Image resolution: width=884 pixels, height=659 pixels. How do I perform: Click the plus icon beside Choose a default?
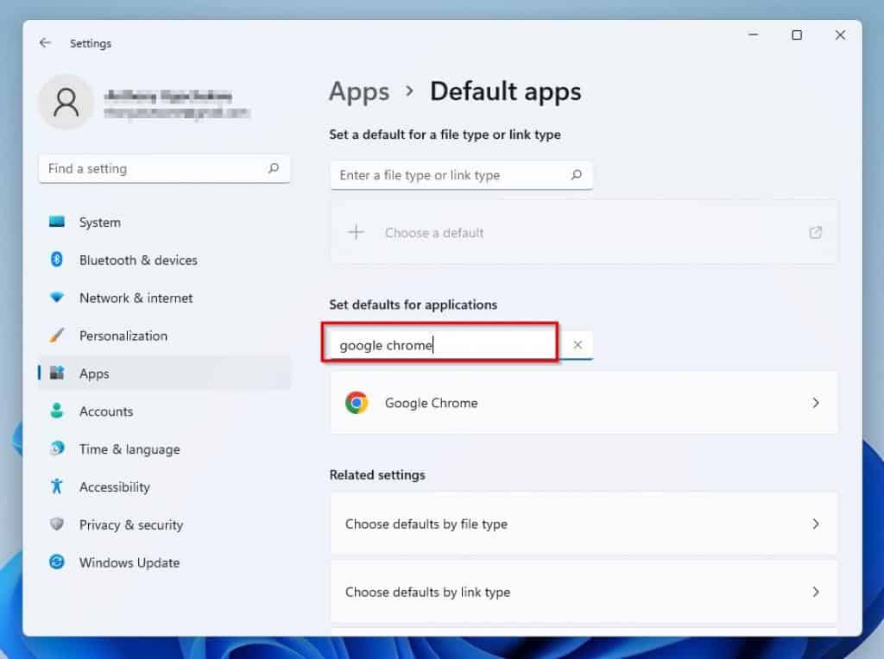pyautogui.click(x=356, y=232)
